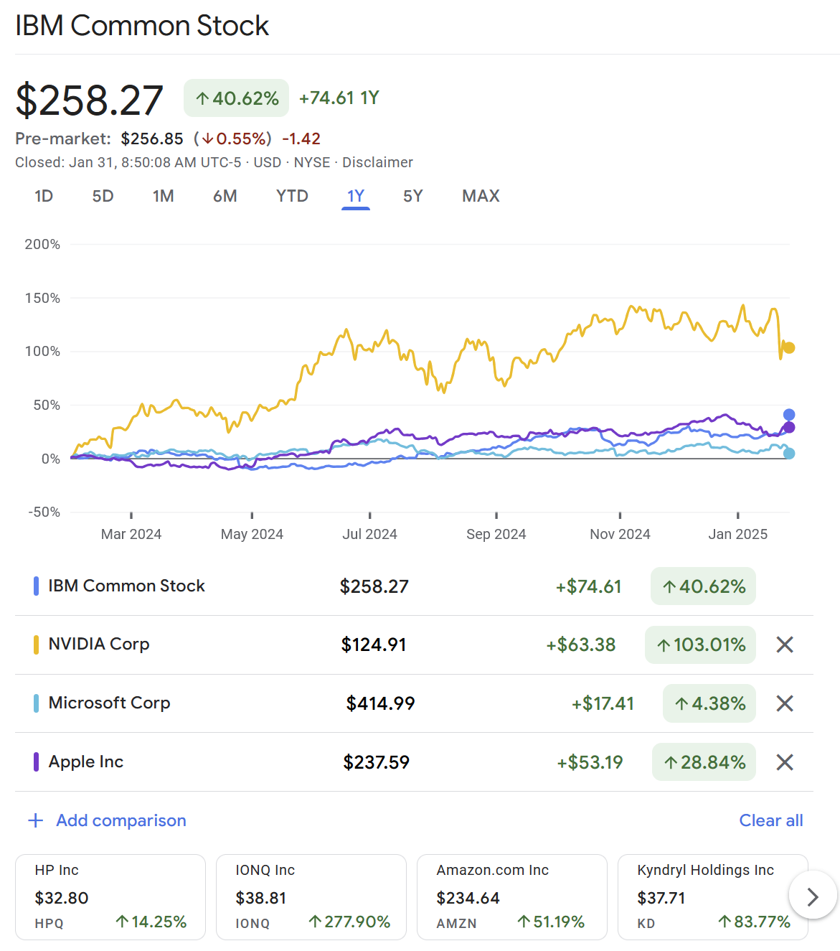Open the HP Inc stock card
This screenshot has width=840, height=951.
(x=110, y=896)
